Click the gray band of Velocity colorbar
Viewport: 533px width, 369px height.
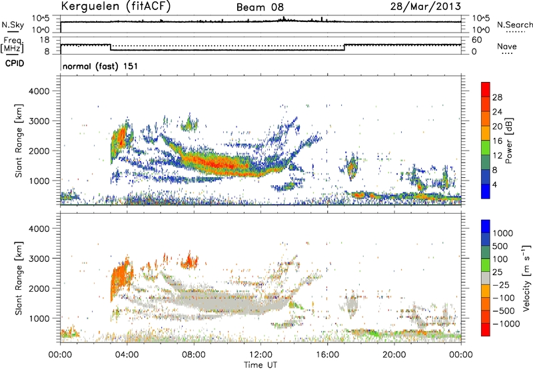tap(486, 278)
